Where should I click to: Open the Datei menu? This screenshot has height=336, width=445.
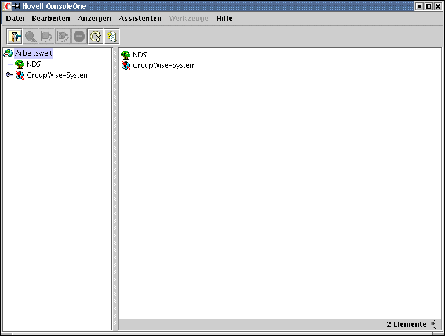point(15,19)
